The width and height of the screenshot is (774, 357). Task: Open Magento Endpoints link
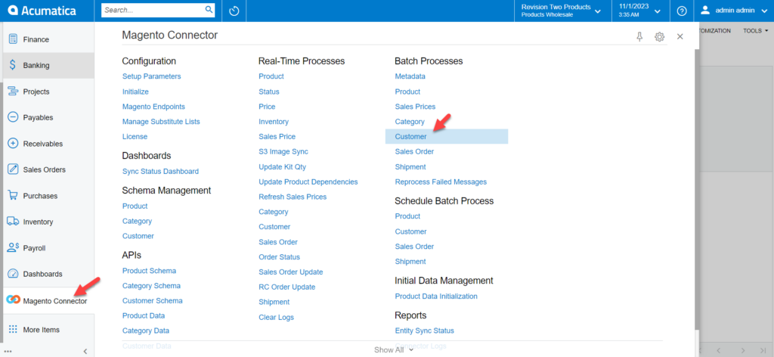pyautogui.click(x=153, y=107)
